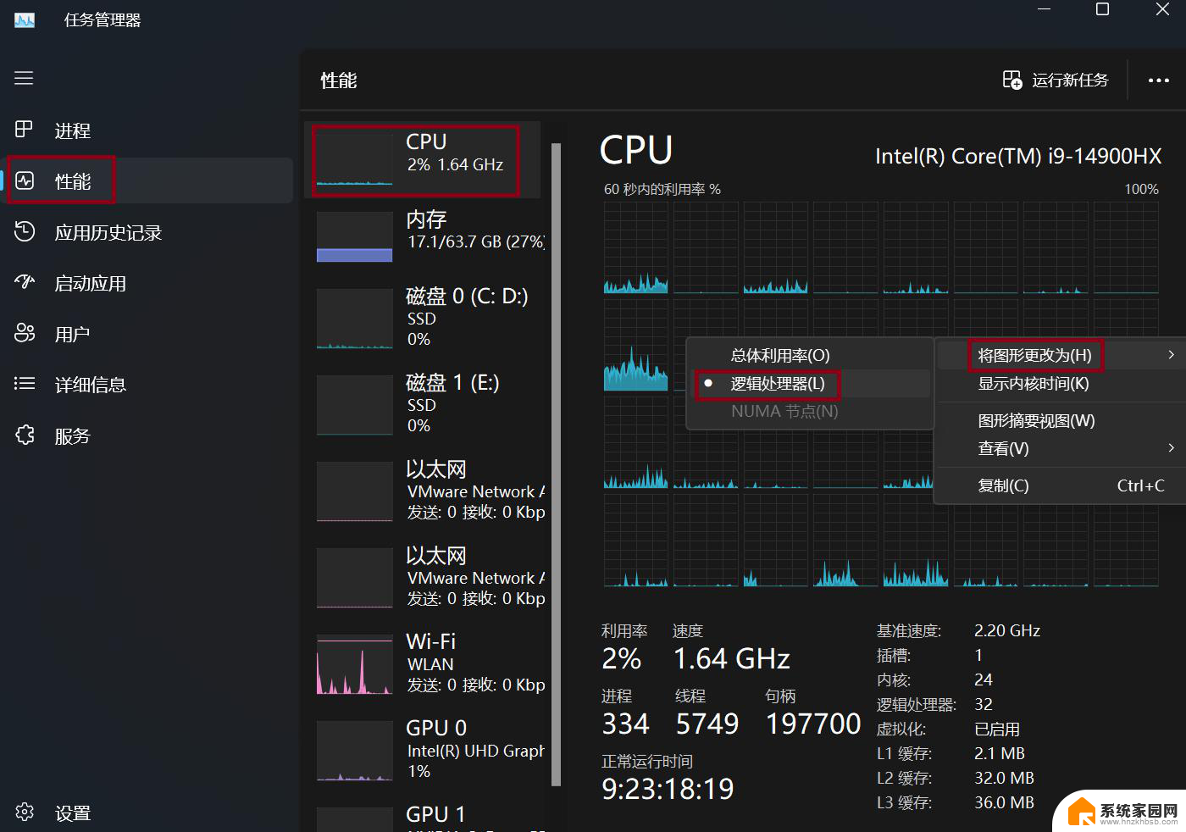Select the 性能 performance icon

point(25,180)
